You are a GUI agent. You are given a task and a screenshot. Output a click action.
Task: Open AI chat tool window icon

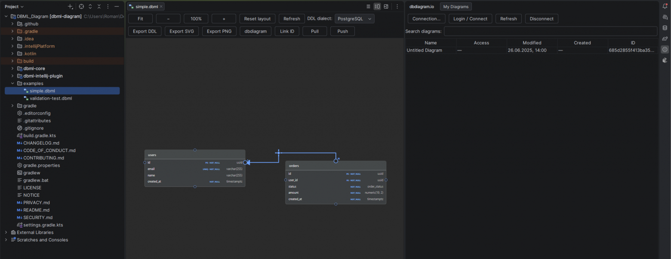pos(665,17)
